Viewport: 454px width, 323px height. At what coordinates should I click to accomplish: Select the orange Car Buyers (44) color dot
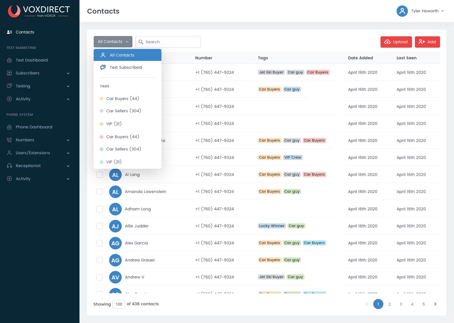[x=101, y=99]
